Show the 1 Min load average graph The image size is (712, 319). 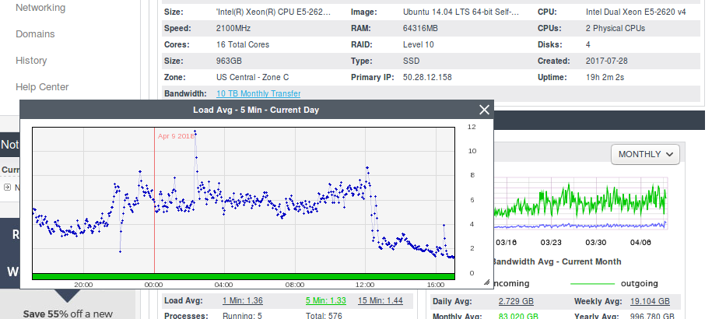241,301
